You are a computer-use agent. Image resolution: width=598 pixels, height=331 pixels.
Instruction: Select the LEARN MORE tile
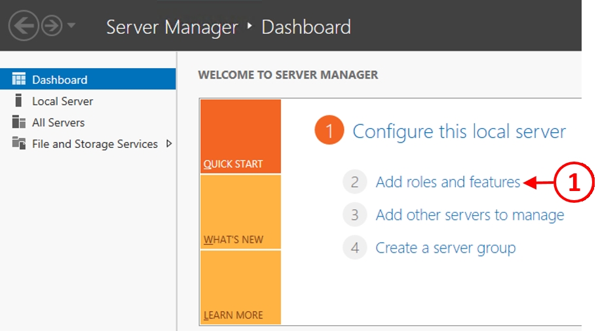coord(240,288)
